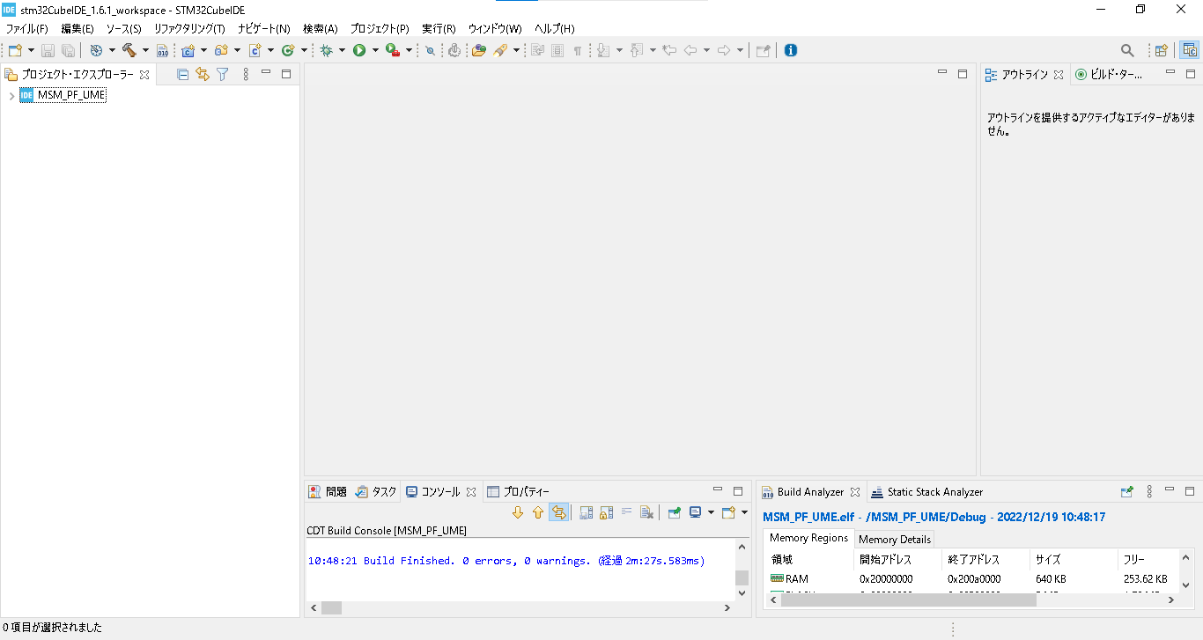The image size is (1203, 640).
Task: Click the New C project icon
Action: point(188,50)
